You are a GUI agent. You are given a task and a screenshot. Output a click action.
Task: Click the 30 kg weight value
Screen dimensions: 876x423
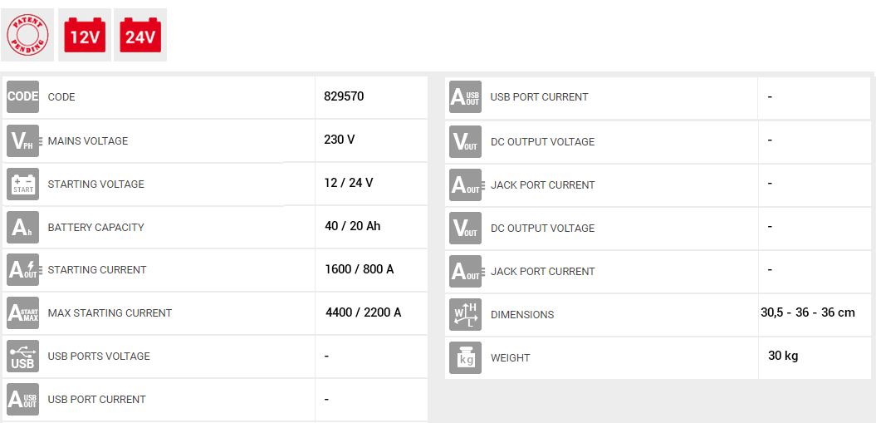coord(782,356)
